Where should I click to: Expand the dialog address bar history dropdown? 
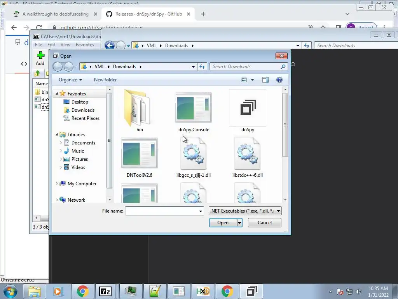[193, 67]
